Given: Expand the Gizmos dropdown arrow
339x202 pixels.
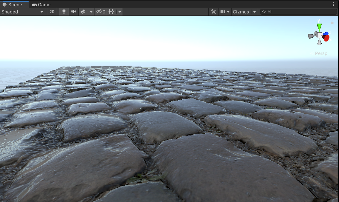Looking at the screenshot, I should point(254,12).
